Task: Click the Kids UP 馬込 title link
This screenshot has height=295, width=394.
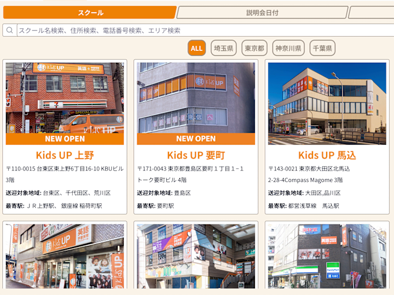Action: pos(327,155)
